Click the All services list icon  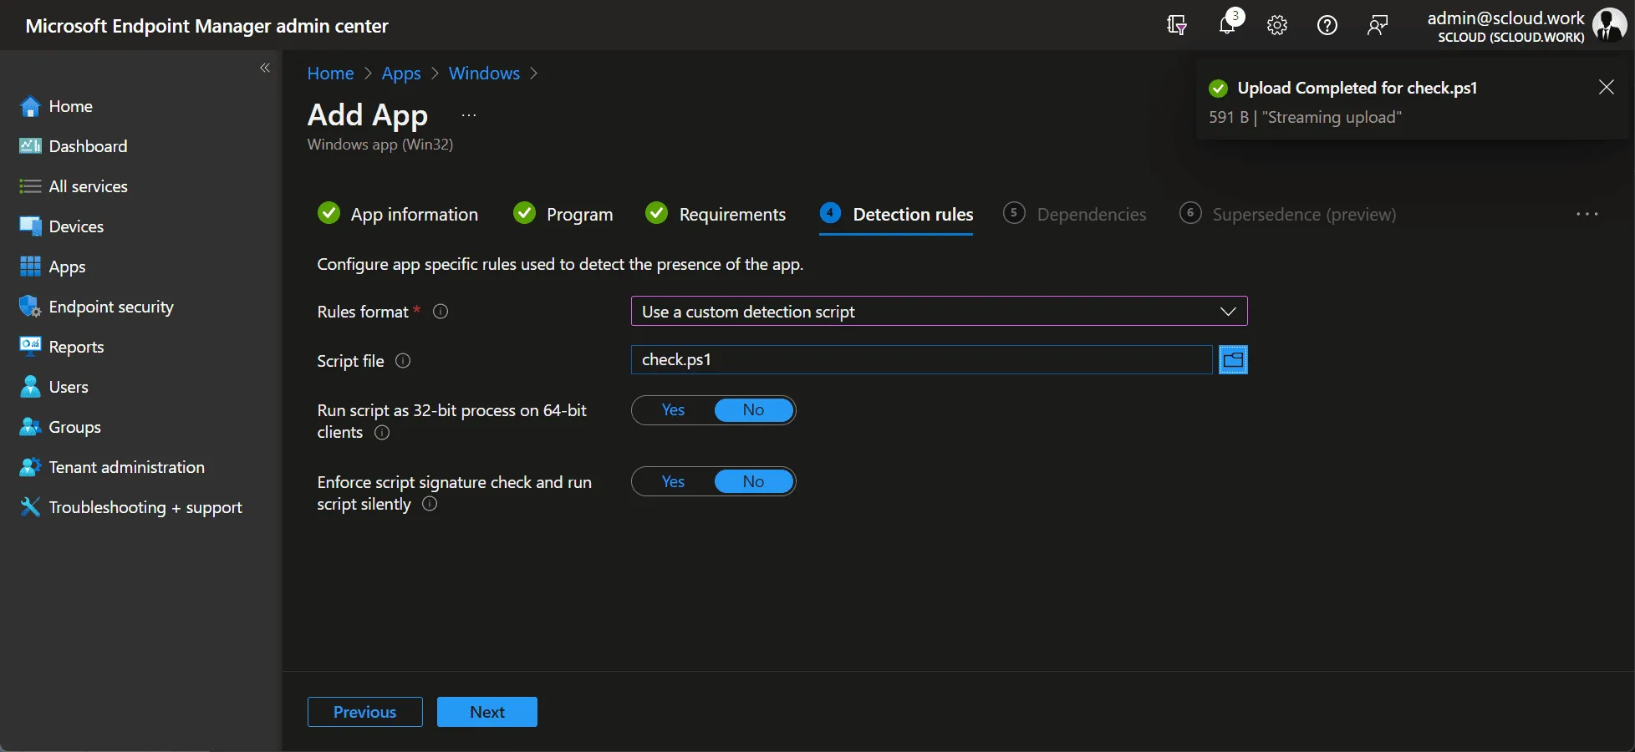(x=30, y=186)
